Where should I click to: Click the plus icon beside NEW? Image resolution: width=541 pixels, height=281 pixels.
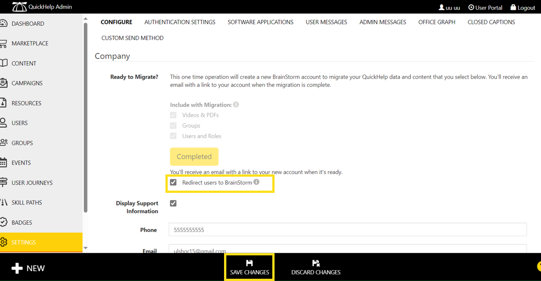(17, 268)
